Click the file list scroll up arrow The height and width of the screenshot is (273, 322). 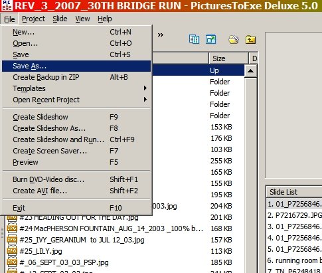pyautogui.click(x=250, y=71)
